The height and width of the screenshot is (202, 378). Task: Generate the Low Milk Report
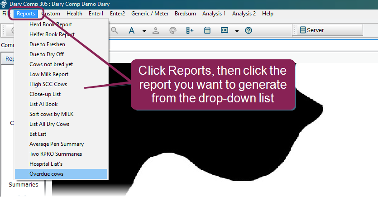click(x=61, y=74)
